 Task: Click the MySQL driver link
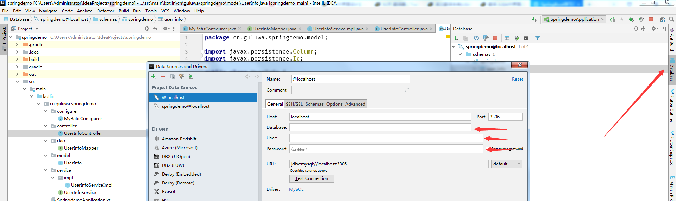click(x=296, y=189)
